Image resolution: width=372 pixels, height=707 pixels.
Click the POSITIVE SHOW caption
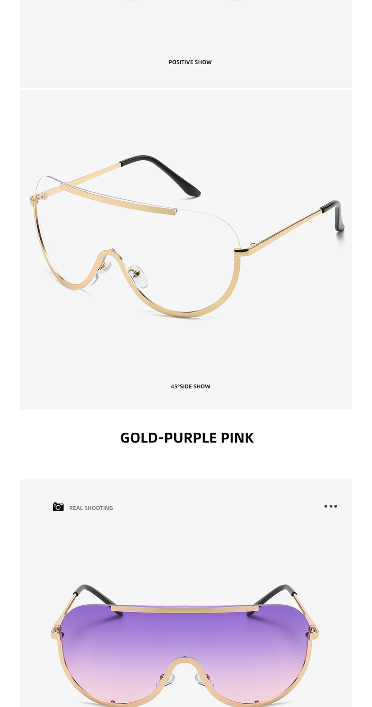(190, 62)
